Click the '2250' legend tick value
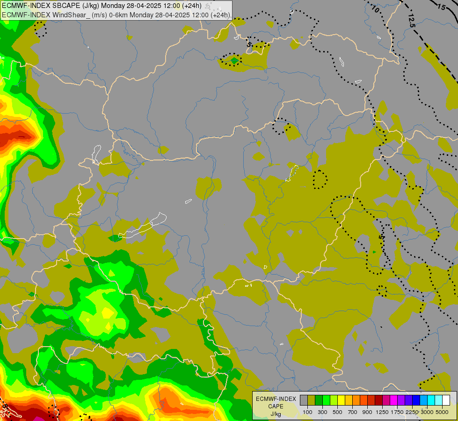 click(x=412, y=412)
